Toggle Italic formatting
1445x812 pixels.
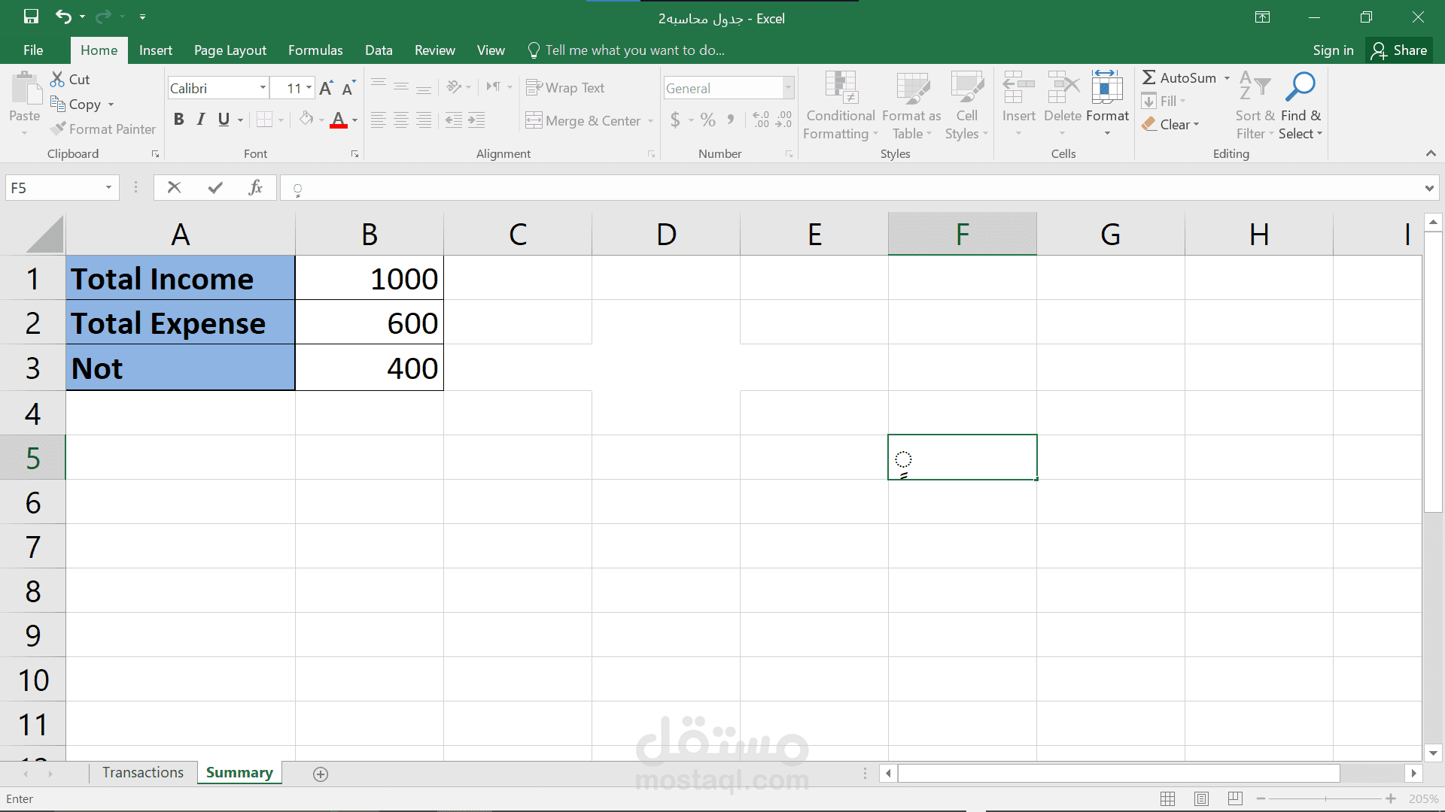tap(201, 120)
